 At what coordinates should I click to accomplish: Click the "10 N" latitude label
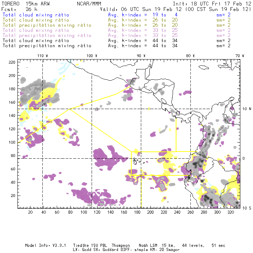247,109
